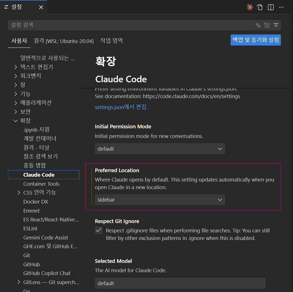
Task: Switch to the 작업 영역 tab
Action: 111,41
